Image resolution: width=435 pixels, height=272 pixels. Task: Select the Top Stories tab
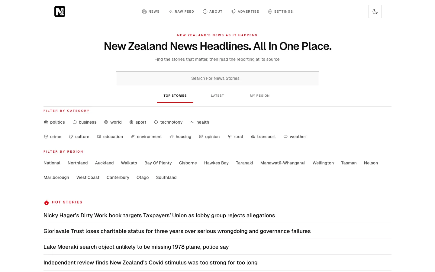[175, 96]
